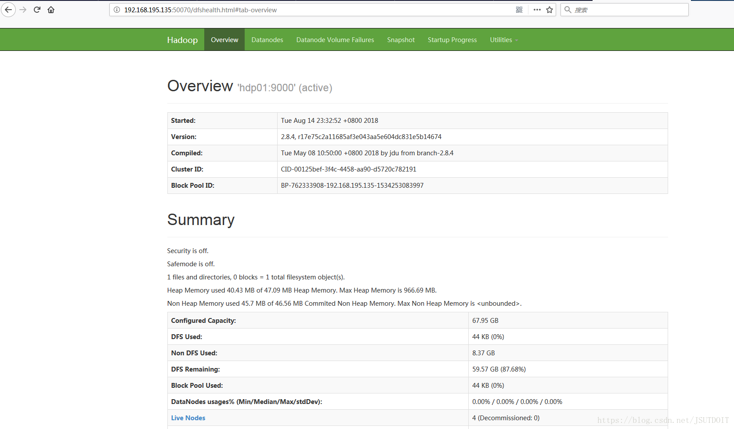Screen dimensions: 734x429
Task: Reload the page with the refresh icon
Action: 37,10
